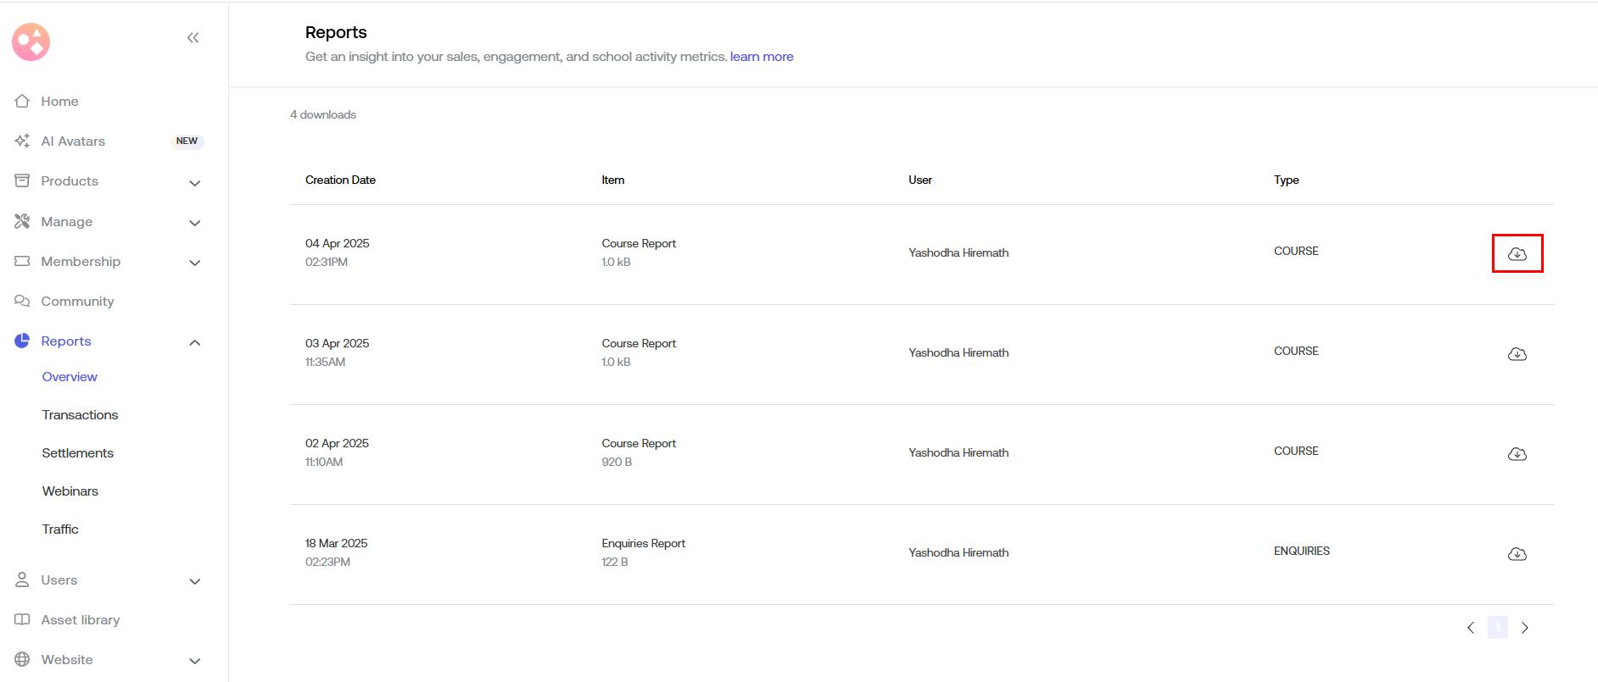This screenshot has width=1598, height=682.
Task: Go to previous page of downloads
Action: 1471,628
